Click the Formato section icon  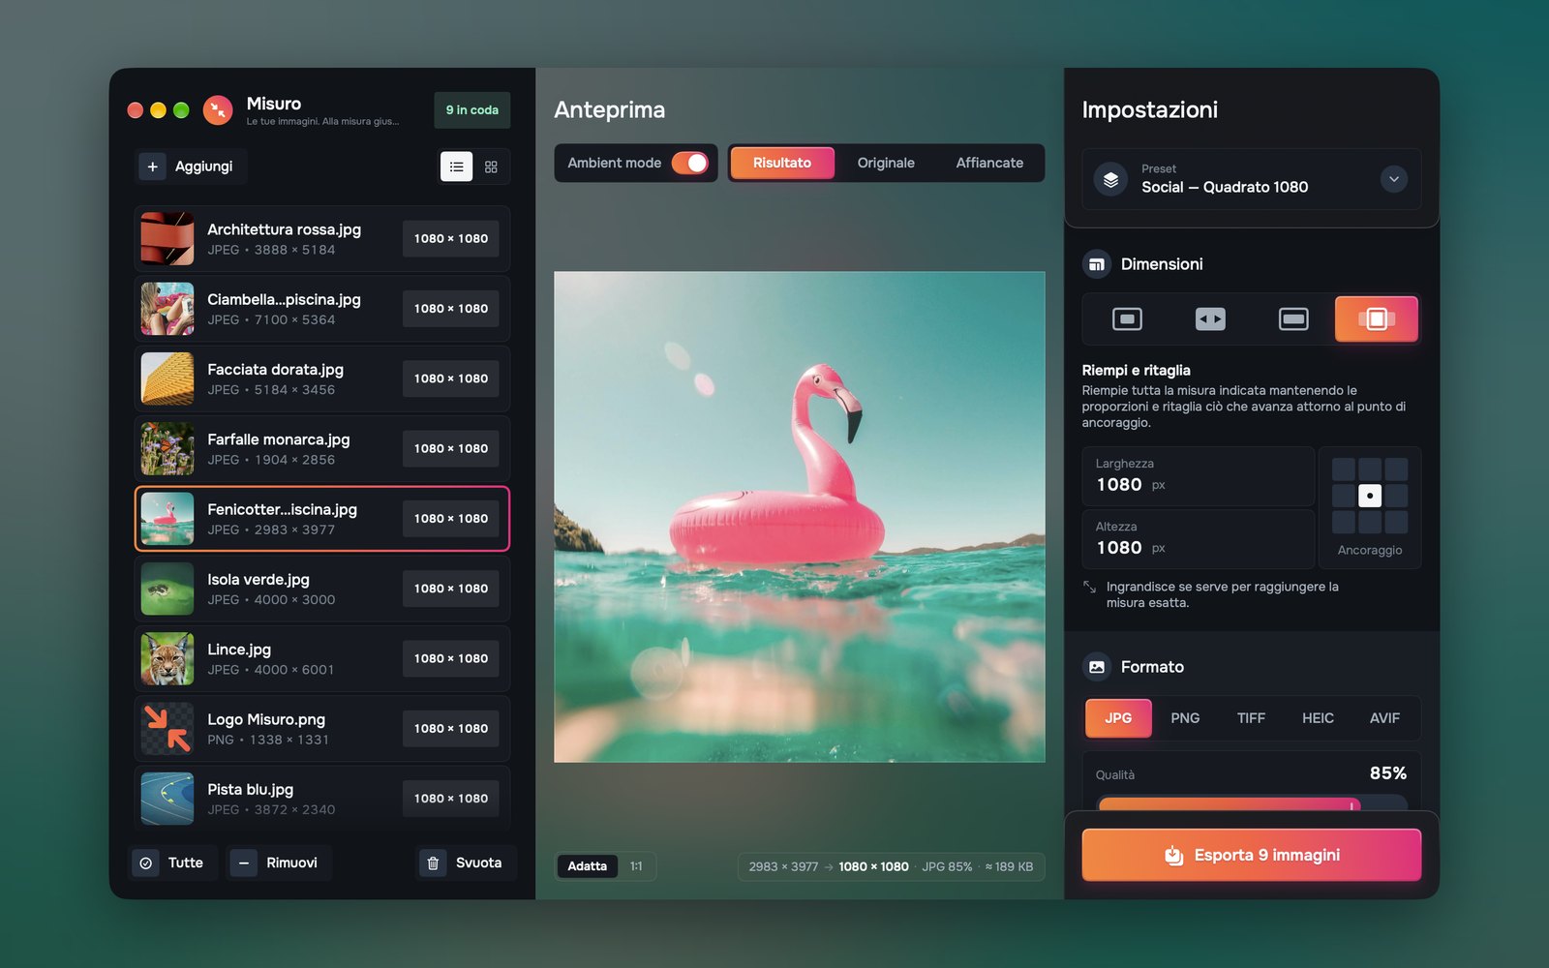point(1097,667)
